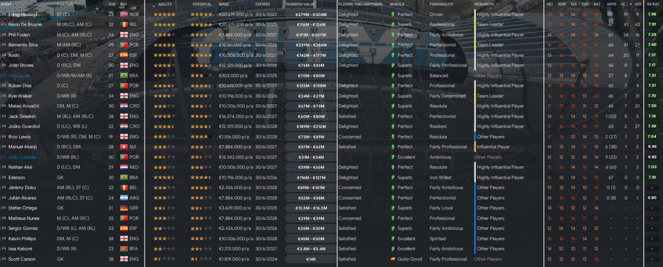This screenshot has width=663, height=267.
Task: Sort the squad by the Transfer Value header
Action: 300,4
